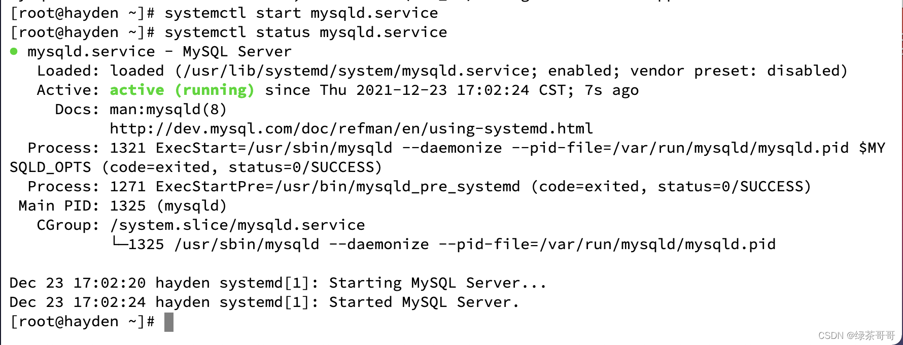Click the "systemctl status mysqld.service" command
The height and width of the screenshot is (345, 903).
(305, 32)
